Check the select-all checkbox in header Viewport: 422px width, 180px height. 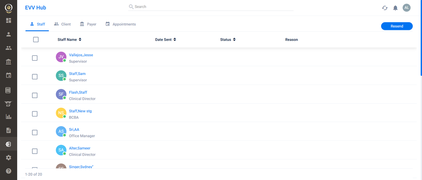point(36,40)
